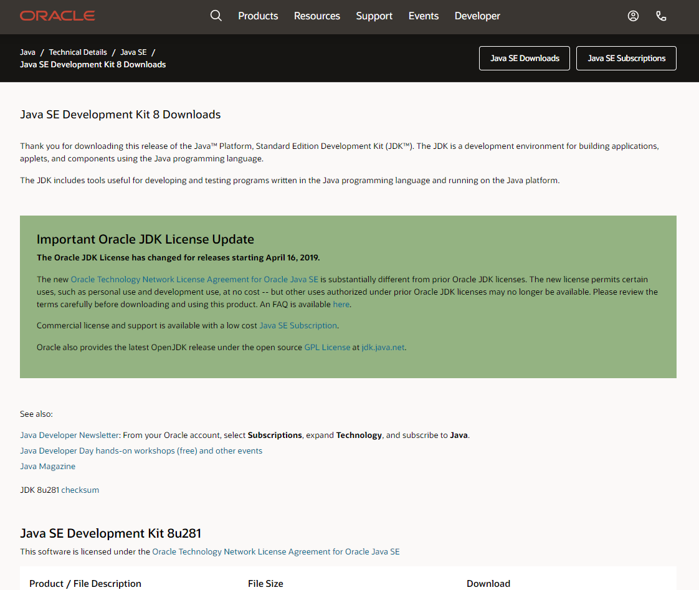Click the Oracle logo
Viewport: 699px width, 590px height.
coord(57,16)
